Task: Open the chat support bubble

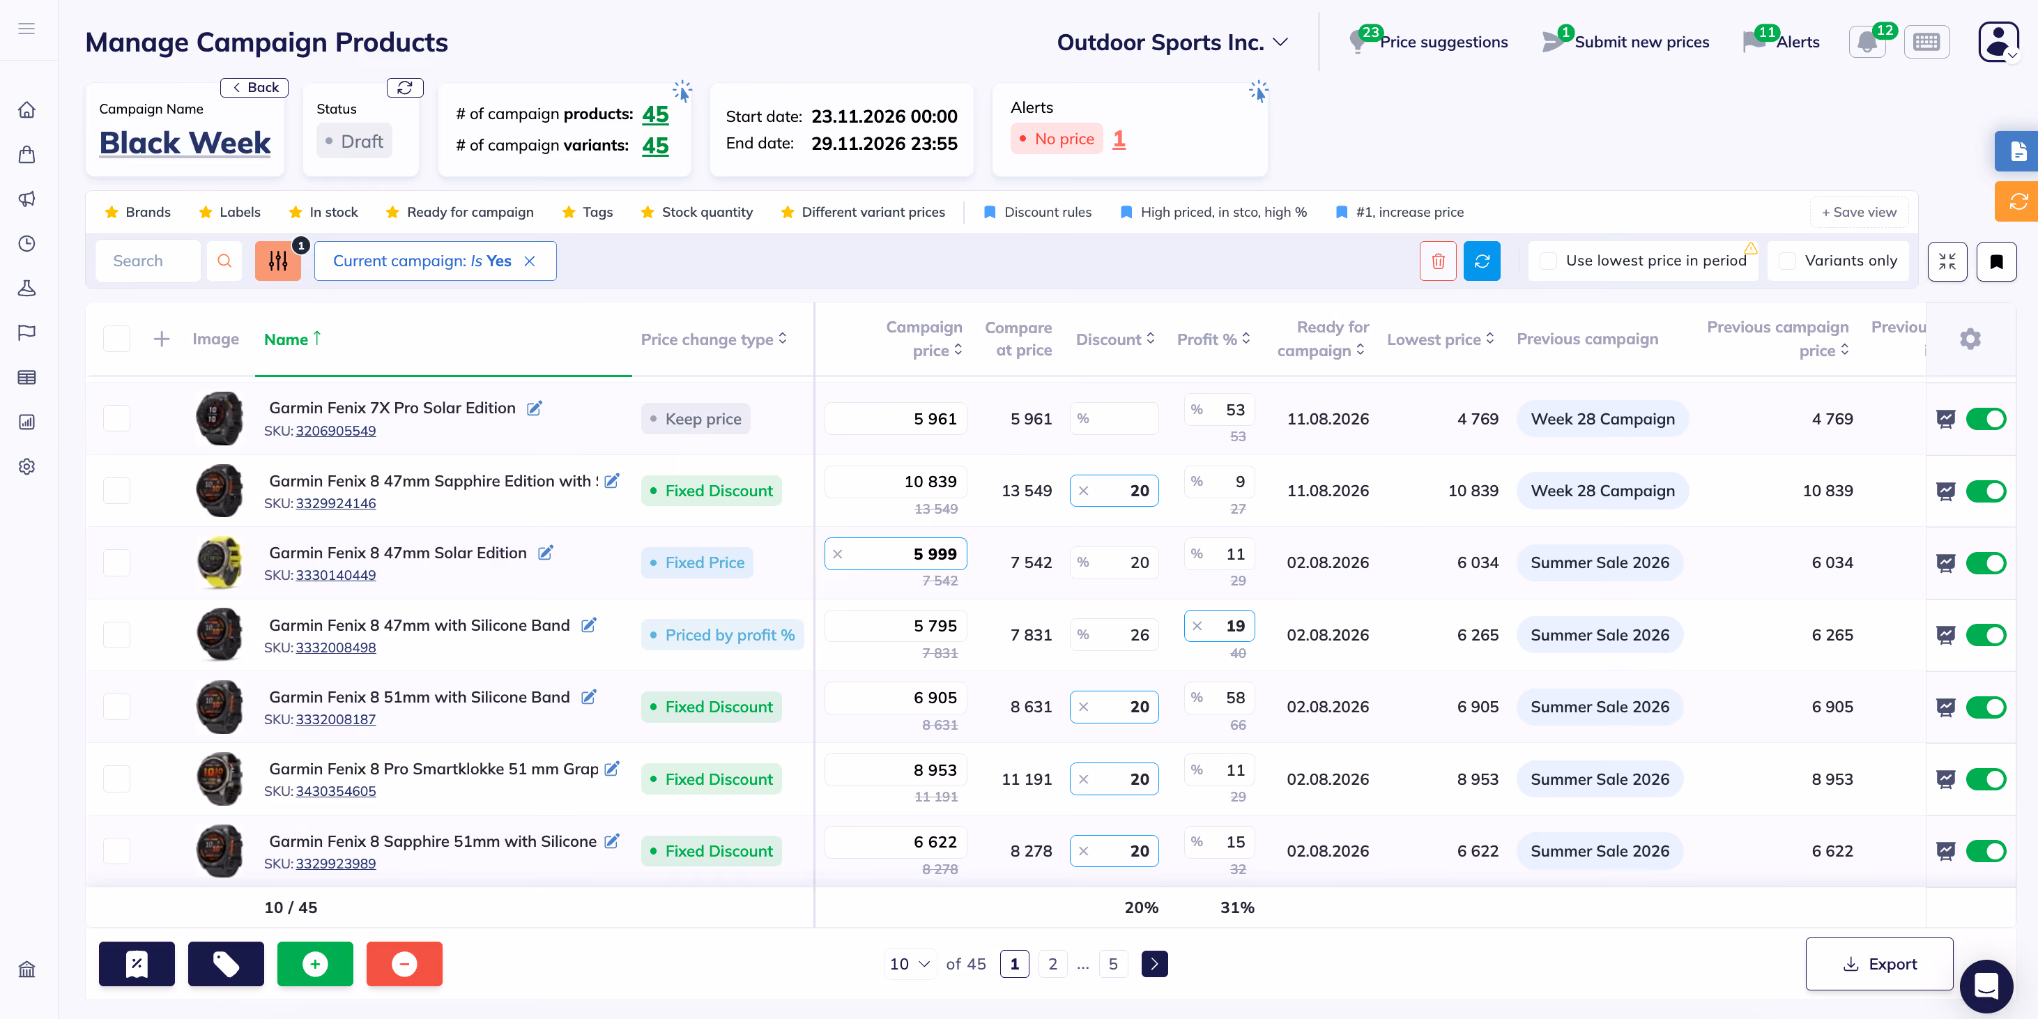Action: point(1986,986)
